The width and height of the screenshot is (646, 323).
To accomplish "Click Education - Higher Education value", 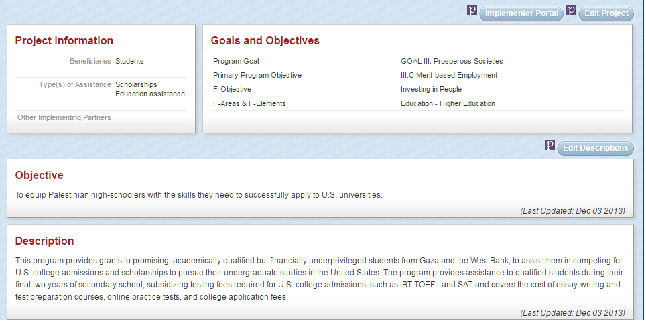I will point(448,103).
